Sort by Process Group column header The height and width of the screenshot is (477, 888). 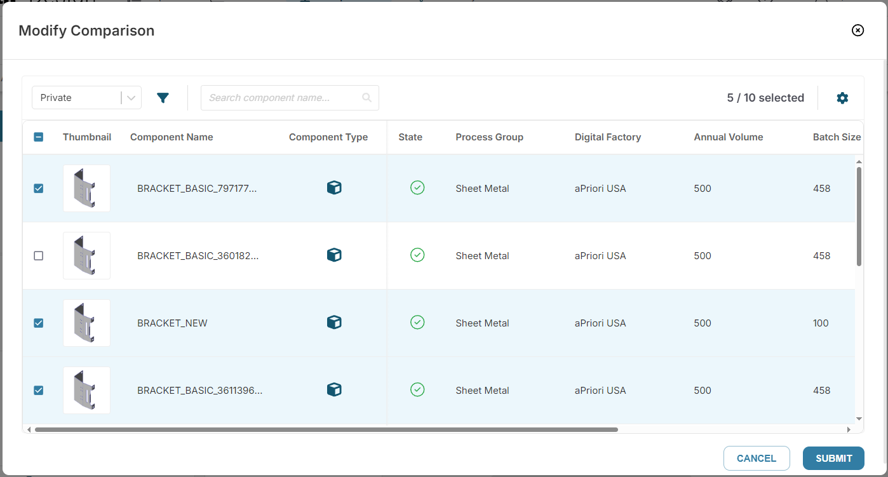pyautogui.click(x=489, y=137)
